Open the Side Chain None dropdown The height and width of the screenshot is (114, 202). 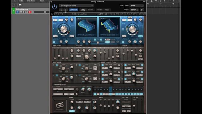[137, 6]
